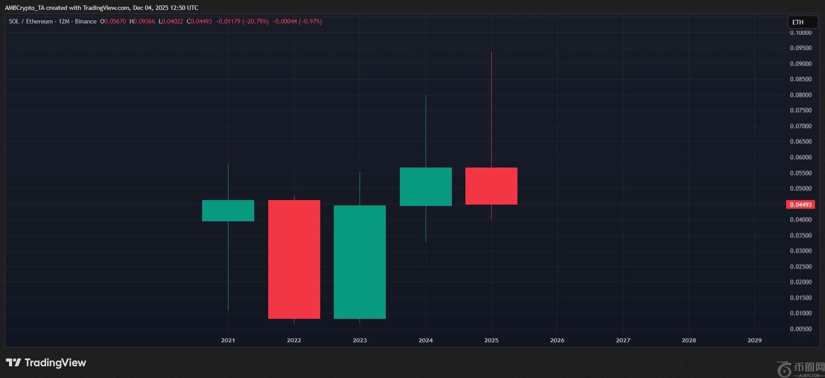This screenshot has height=378, width=825.
Task: Click the green 2024 candle body
Action: pyautogui.click(x=426, y=187)
